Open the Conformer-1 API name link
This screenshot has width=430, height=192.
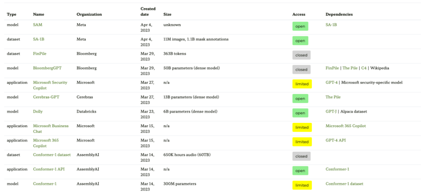point(49,169)
